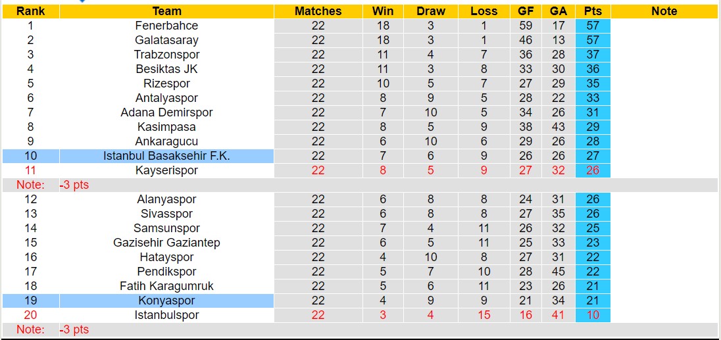
Task: Click the Team column header
Action: (x=166, y=11)
